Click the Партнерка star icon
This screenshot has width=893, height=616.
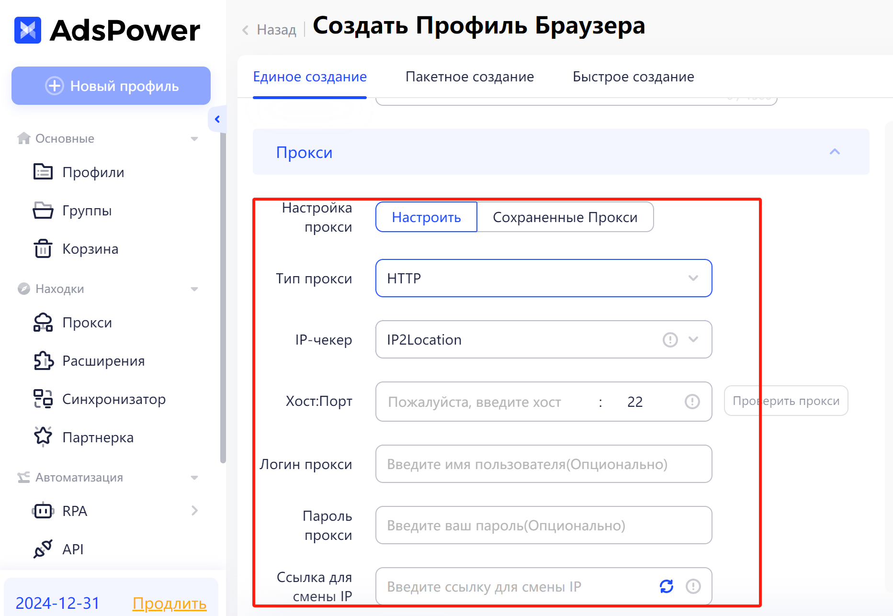[43, 437]
